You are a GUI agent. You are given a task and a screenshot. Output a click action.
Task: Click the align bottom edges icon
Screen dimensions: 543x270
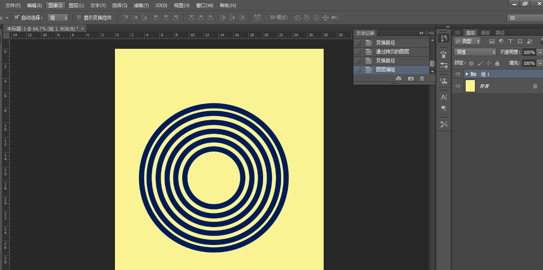tap(144, 18)
